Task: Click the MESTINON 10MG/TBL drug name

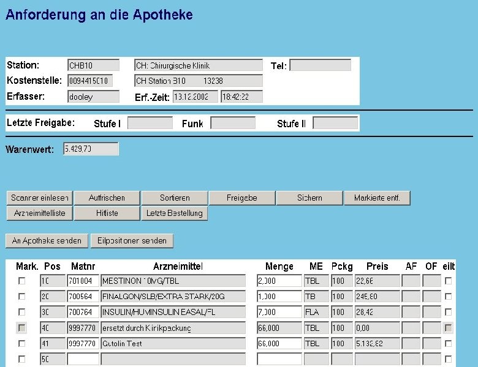Action: 173,281
